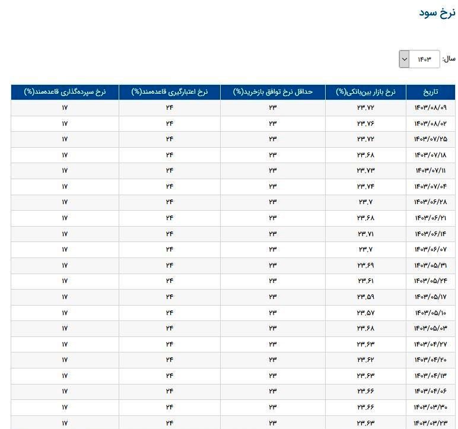Select the 'حداقل نرخ توافق بازخرید(%)' column header

(x=273, y=92)
